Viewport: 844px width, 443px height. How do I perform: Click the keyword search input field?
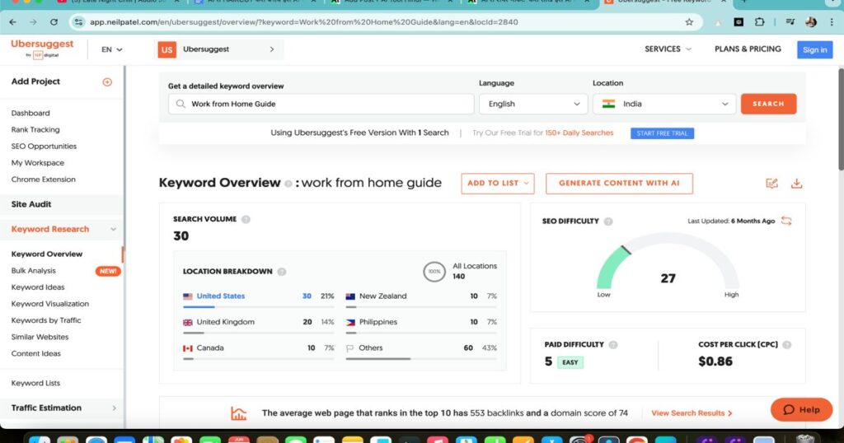tap(321, 104)
